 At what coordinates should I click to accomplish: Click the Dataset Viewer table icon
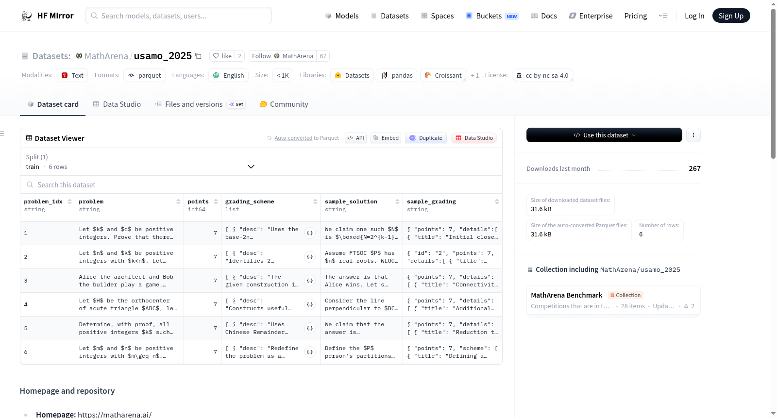click(x=29, y=138)
